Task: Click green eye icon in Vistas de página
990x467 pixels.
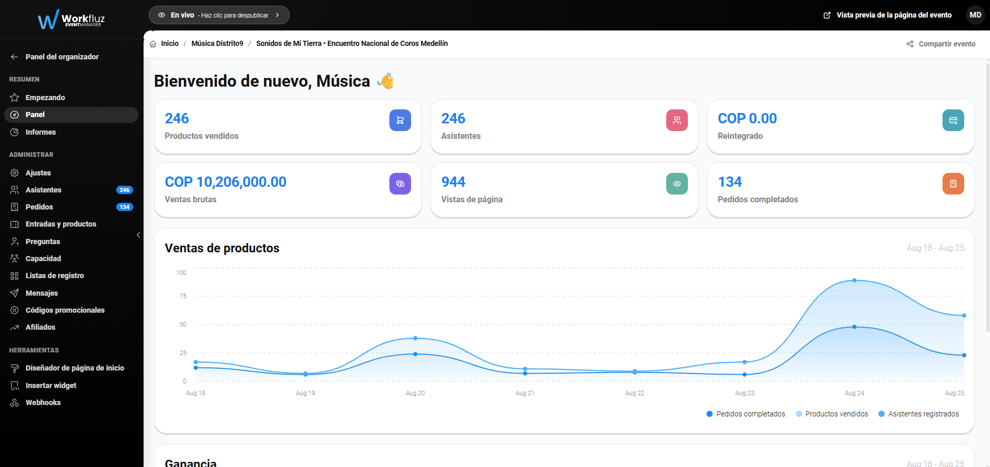Action: pyautogui.click(x=677, y=184)
